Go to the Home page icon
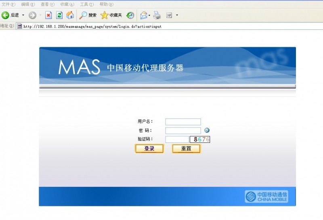This screenshot has width=323, height=220. click(70, 15)
